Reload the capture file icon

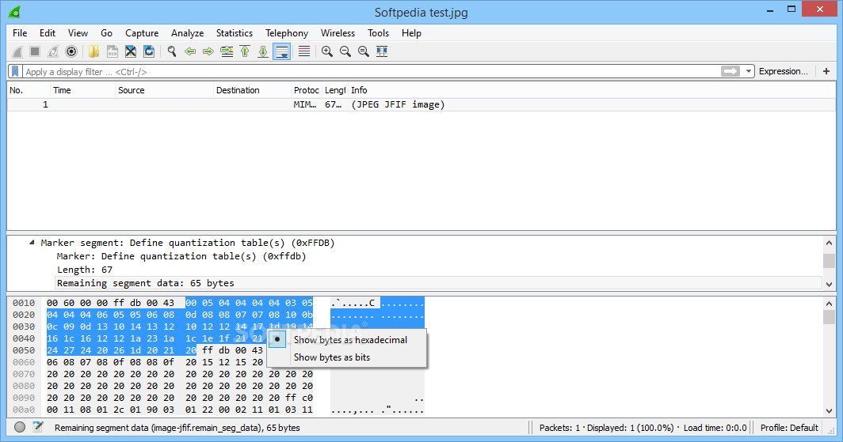149,51
